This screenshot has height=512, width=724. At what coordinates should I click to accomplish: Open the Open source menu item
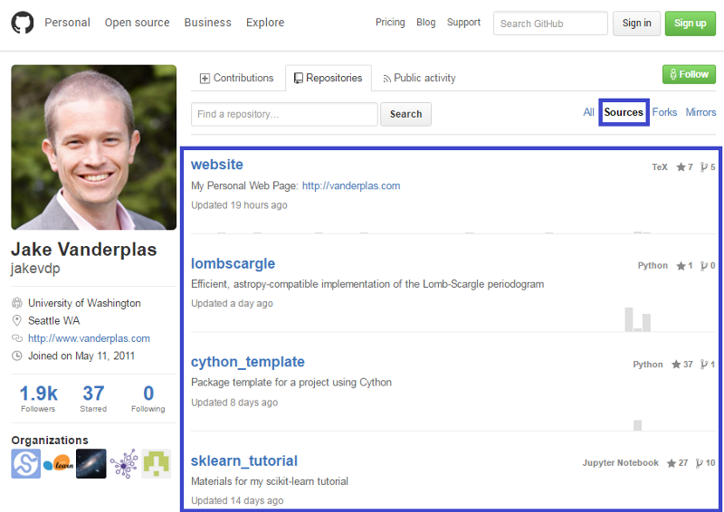tap(138, 23)
